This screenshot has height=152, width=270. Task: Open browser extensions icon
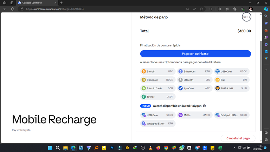click(x=211, y=9)
